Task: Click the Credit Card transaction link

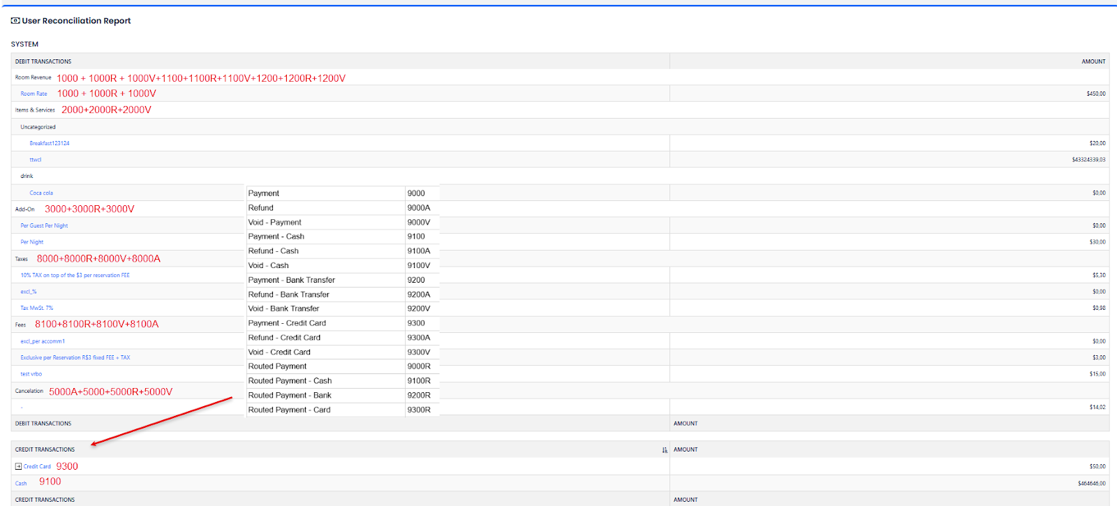Action: click(x=37, y=466)
